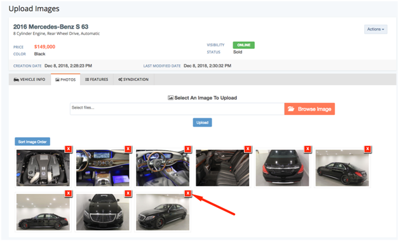
Task: Click the Upload Images page heading
Action: point(34,9)
